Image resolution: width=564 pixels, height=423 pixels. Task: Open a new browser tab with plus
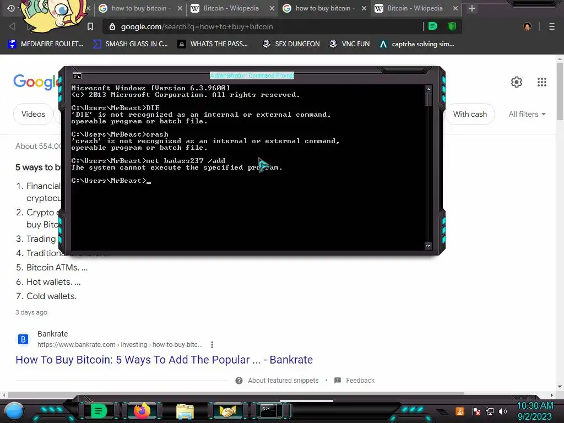tap(472, 8)
